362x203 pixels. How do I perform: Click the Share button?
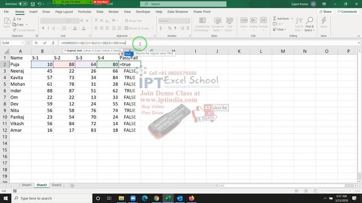[x=325, y=11]
